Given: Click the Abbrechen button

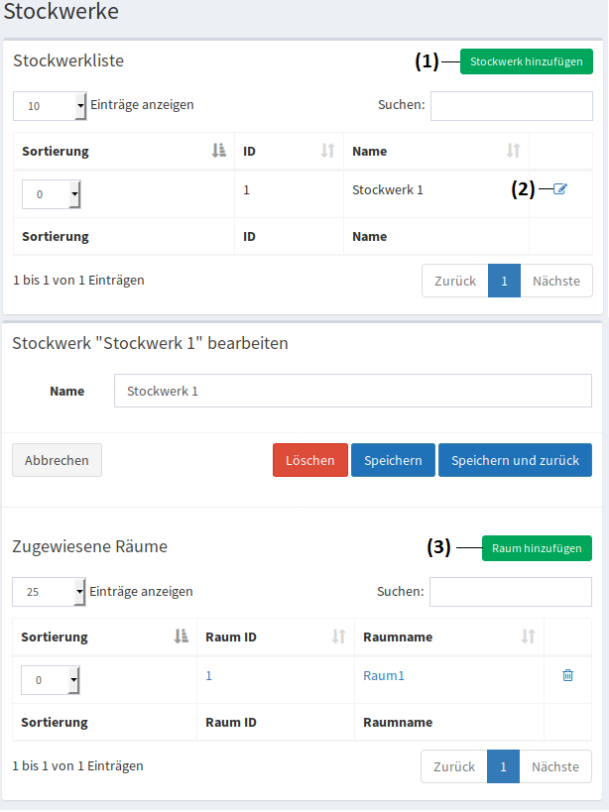Looking at the screenshot, I should (x=57, y=460).
